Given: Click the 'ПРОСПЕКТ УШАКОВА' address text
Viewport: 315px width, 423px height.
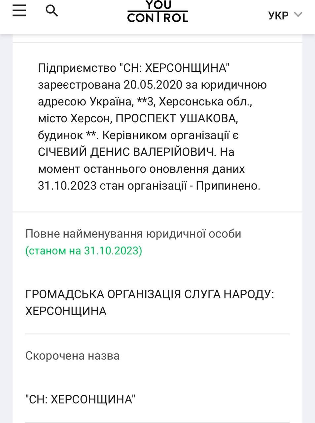Looking at the screenshot, I should (176, 118).
